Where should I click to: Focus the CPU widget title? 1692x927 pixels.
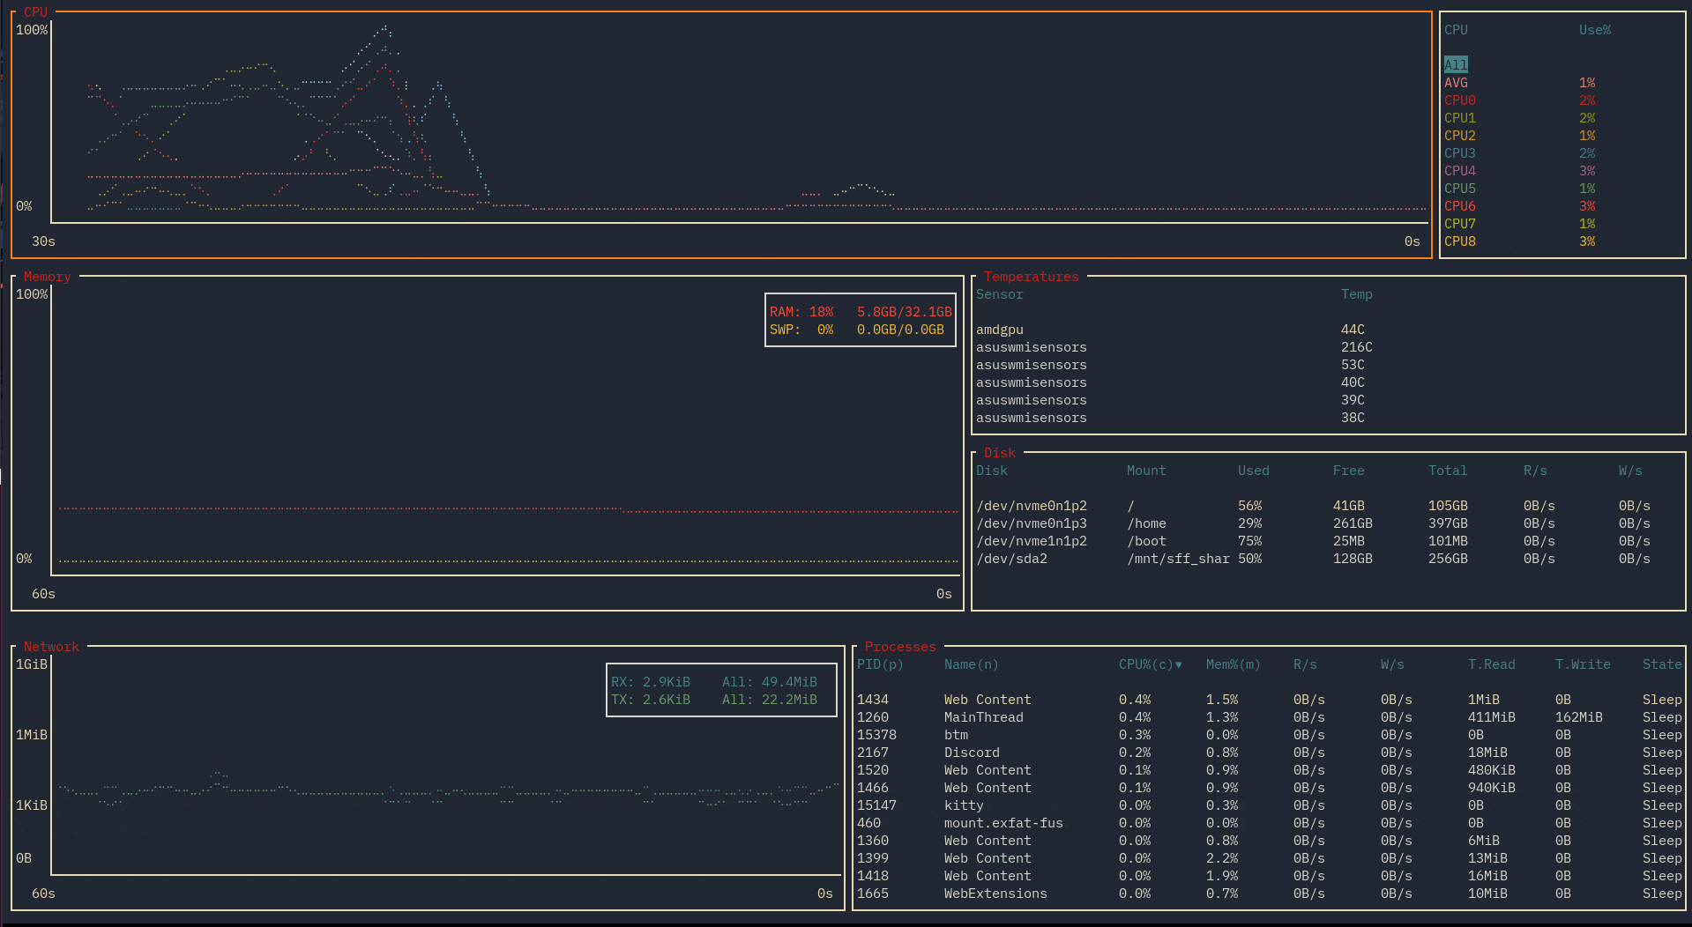pyautogui.click(x=35, y=12)
